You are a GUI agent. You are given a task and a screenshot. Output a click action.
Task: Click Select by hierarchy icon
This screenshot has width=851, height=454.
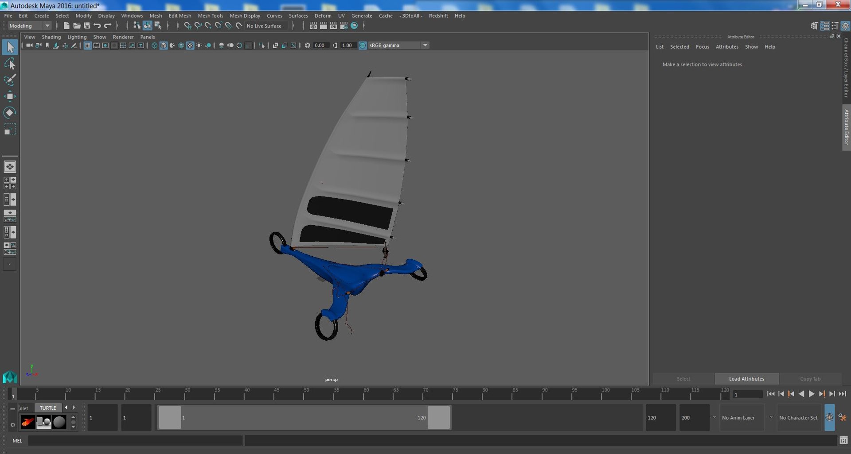(x=137, y=26)
